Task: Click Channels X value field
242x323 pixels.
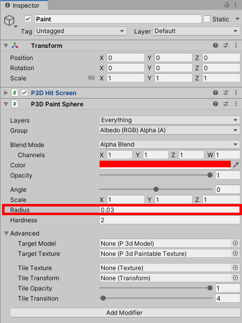Action: click(x=119, y=155)
